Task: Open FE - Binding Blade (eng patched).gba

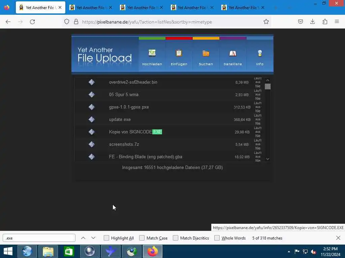Action: click(146, 157)
